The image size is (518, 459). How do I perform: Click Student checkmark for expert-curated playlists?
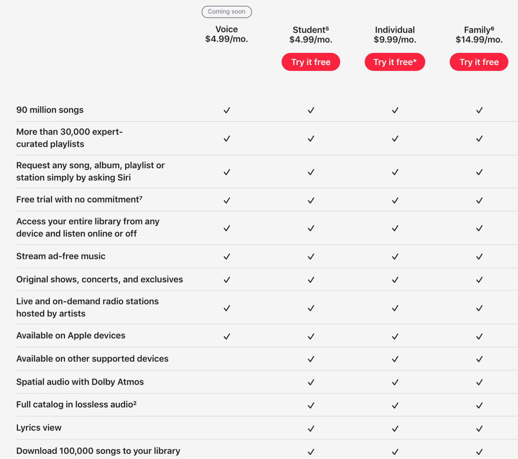pos(311,139)
